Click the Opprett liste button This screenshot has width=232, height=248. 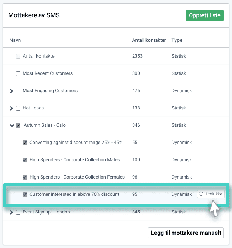205,16
